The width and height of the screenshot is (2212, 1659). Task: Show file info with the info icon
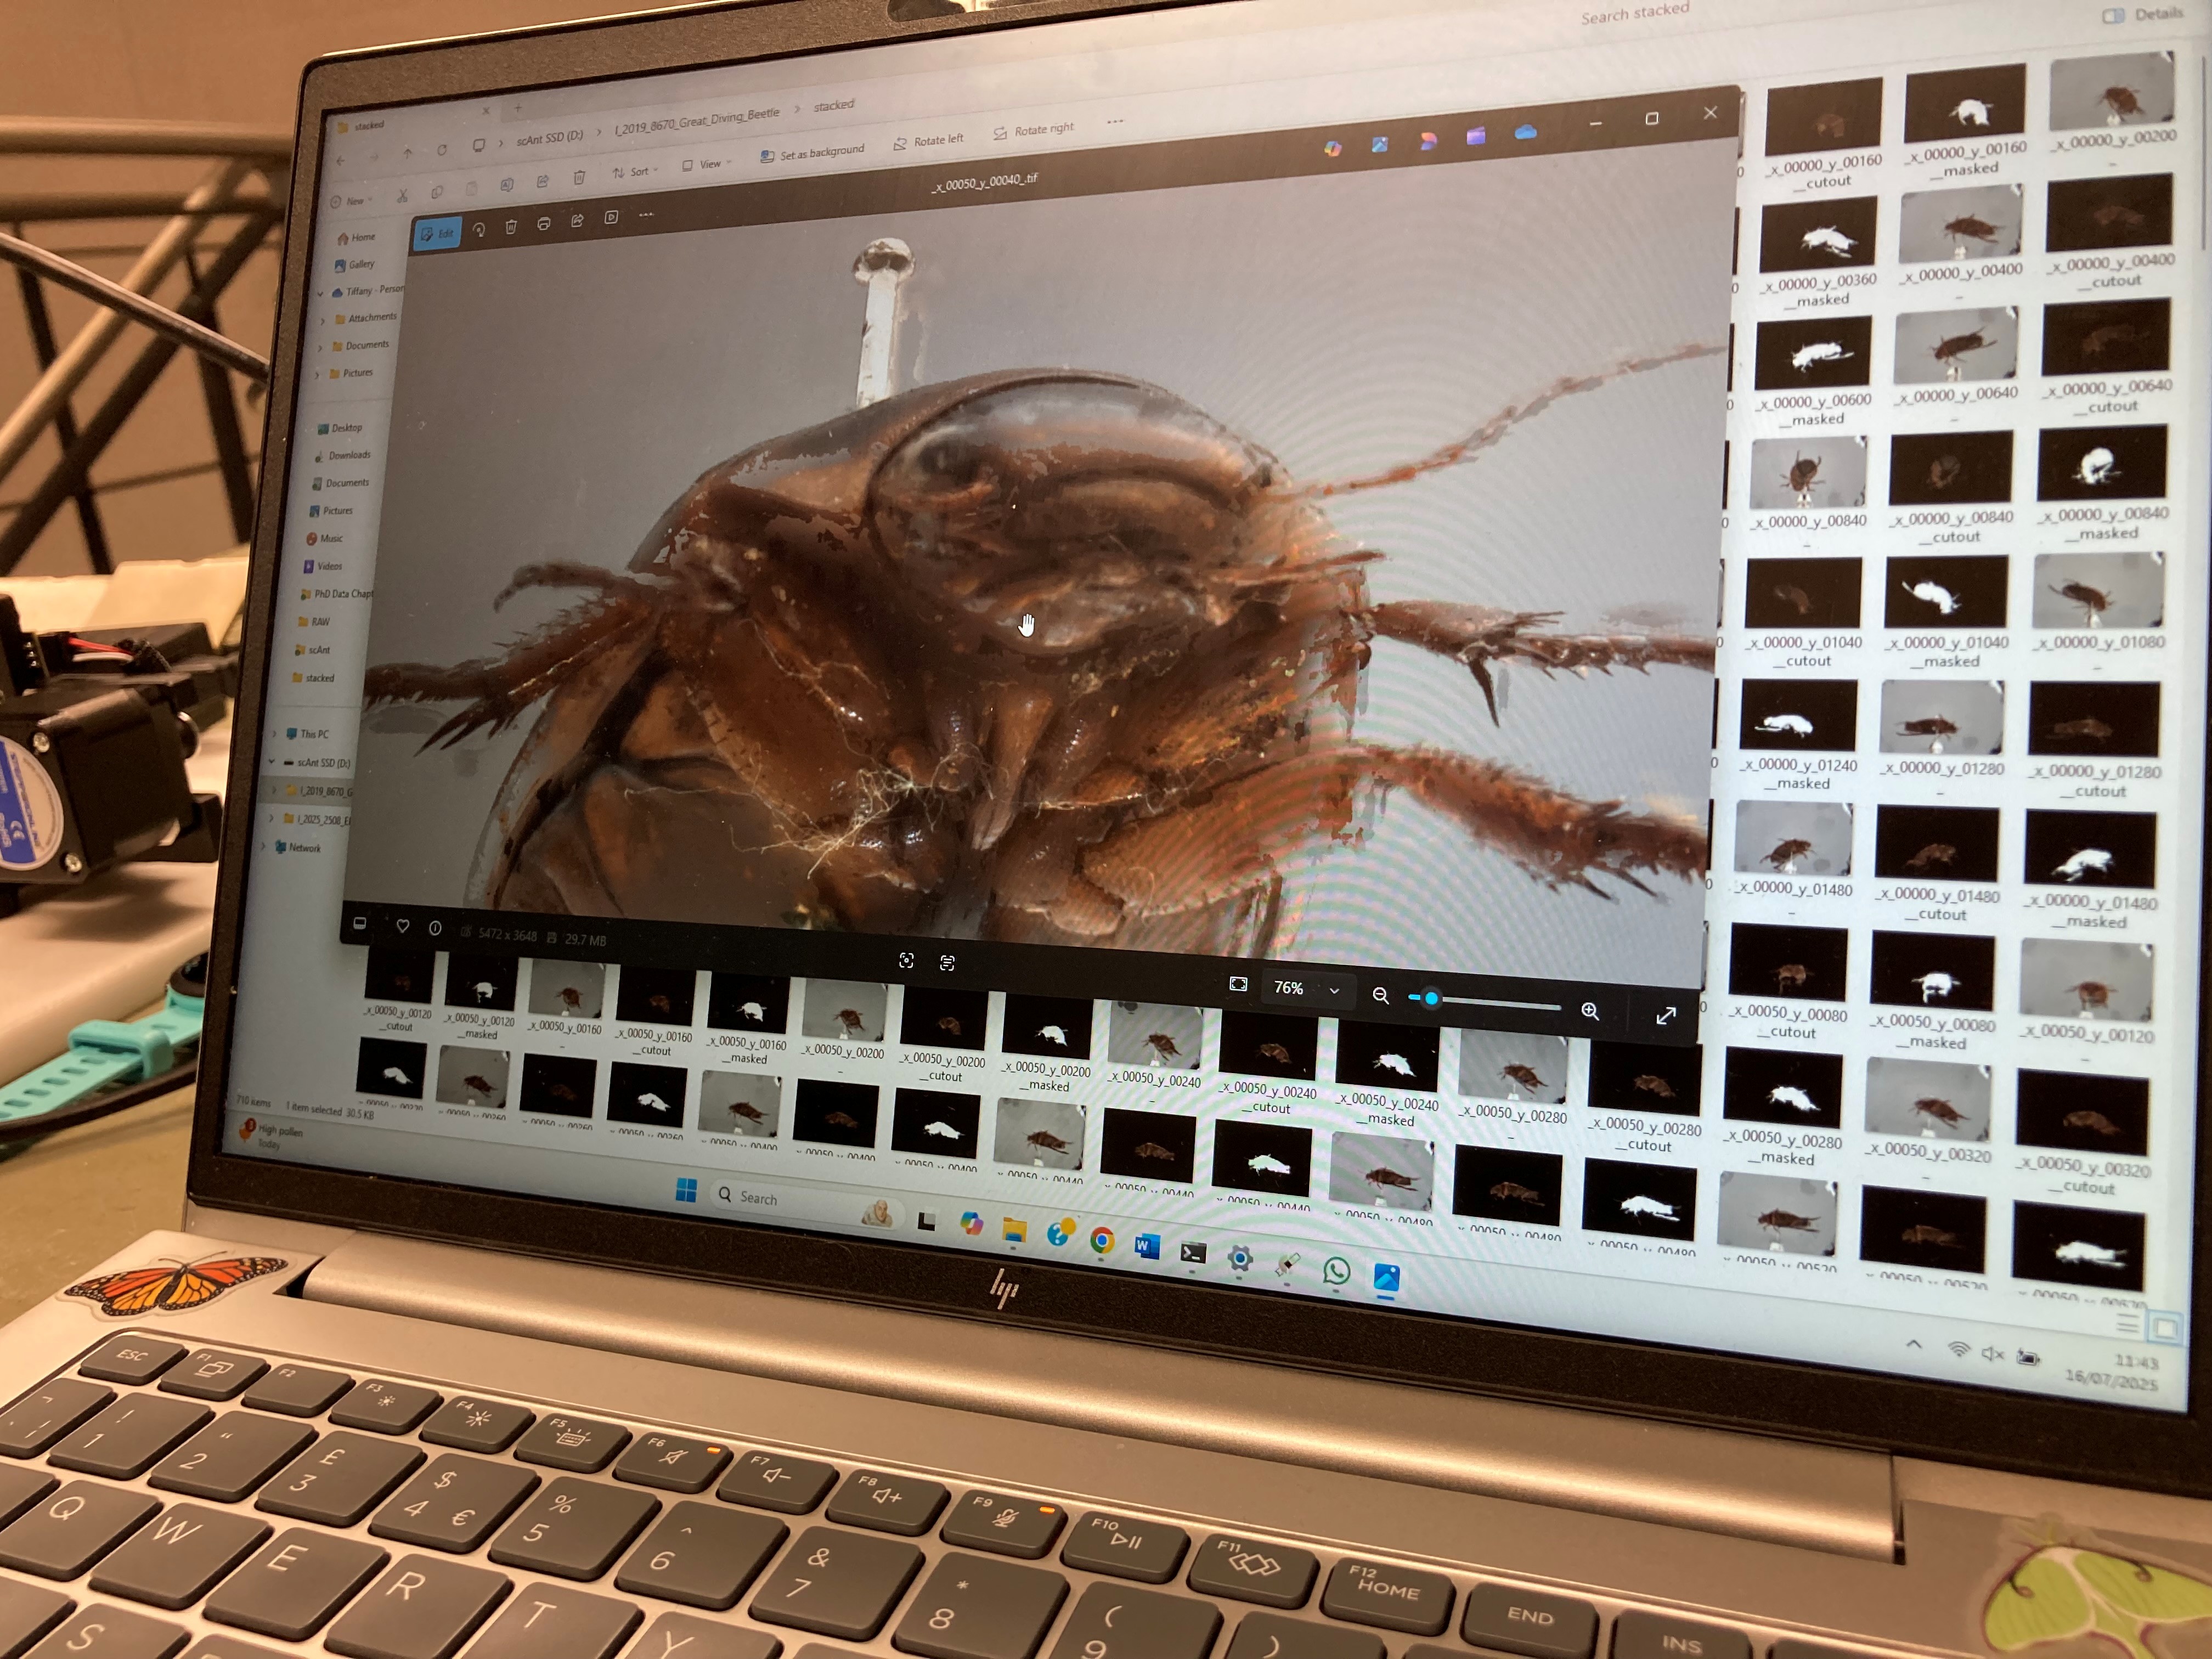coord(435,928)
